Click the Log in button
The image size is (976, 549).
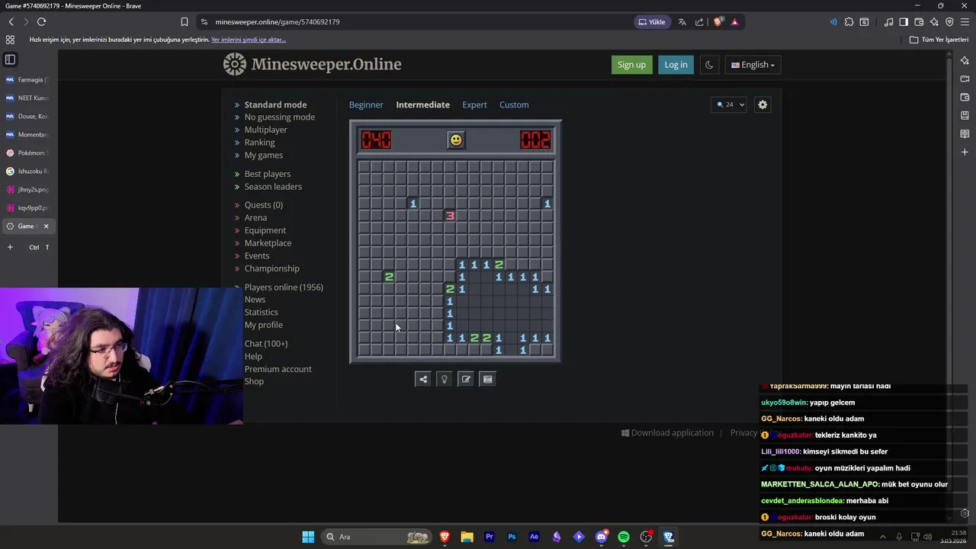(x=676, y=65)
